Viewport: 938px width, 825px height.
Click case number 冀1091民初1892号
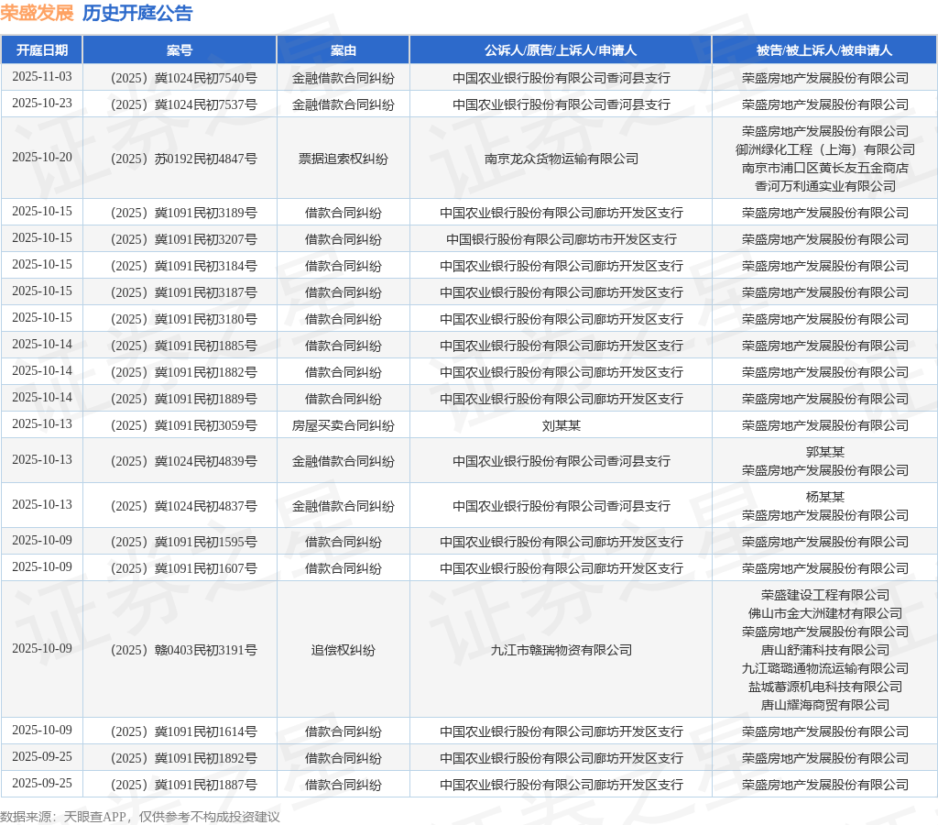(183, 759)
